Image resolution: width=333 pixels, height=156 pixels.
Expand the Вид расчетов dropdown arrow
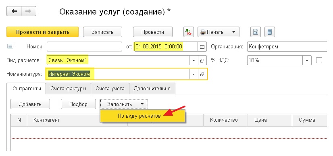click(194, 60)
